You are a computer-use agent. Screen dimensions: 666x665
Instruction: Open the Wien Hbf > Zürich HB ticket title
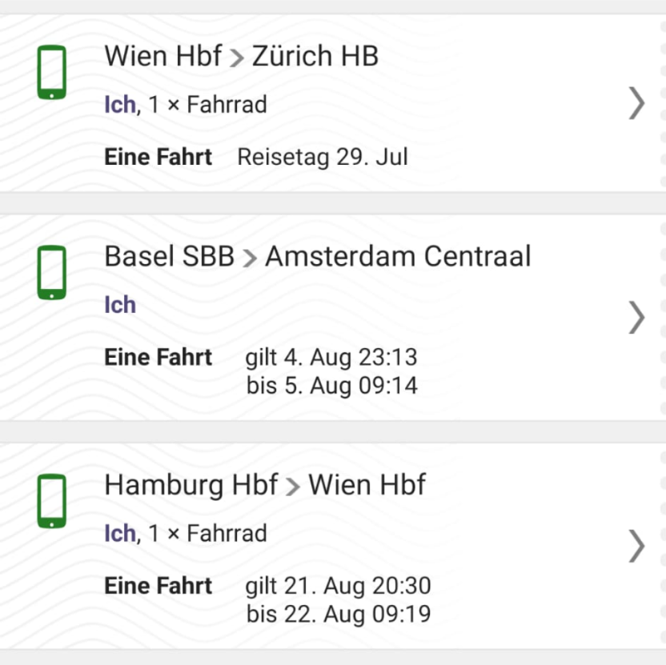[x=241, y=57]
